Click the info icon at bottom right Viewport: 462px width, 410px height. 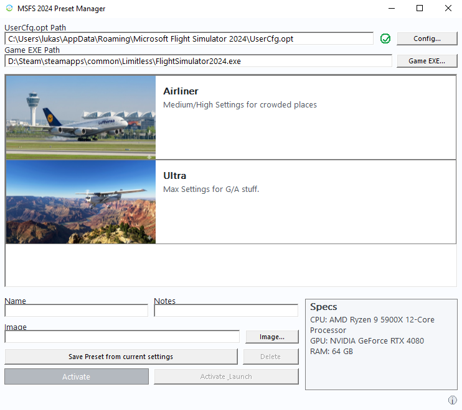coord(453,400)
